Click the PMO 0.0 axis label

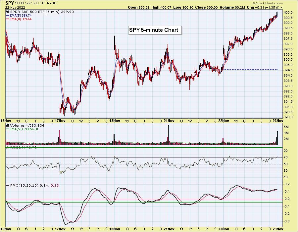pyautogui.click(x=287, y=199)
